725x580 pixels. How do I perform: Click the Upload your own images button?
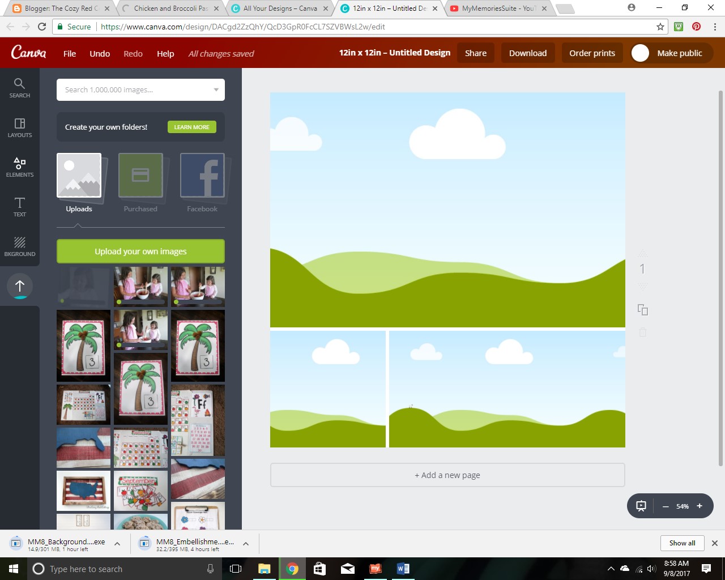click(x=140, y=251)
